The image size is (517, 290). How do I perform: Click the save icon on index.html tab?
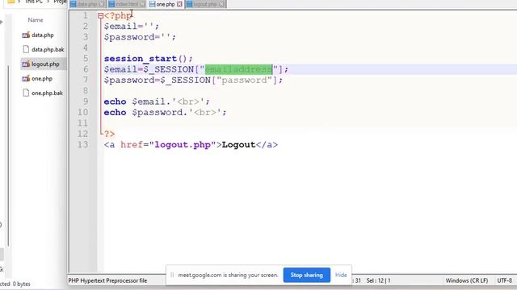click(111, 4)
